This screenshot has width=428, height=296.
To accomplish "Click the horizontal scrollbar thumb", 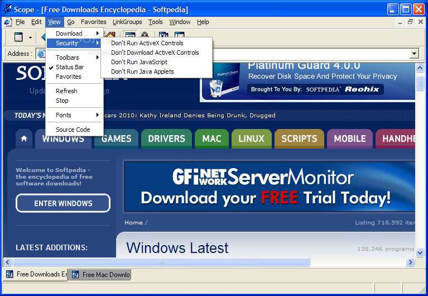I will tap(161, 262).
